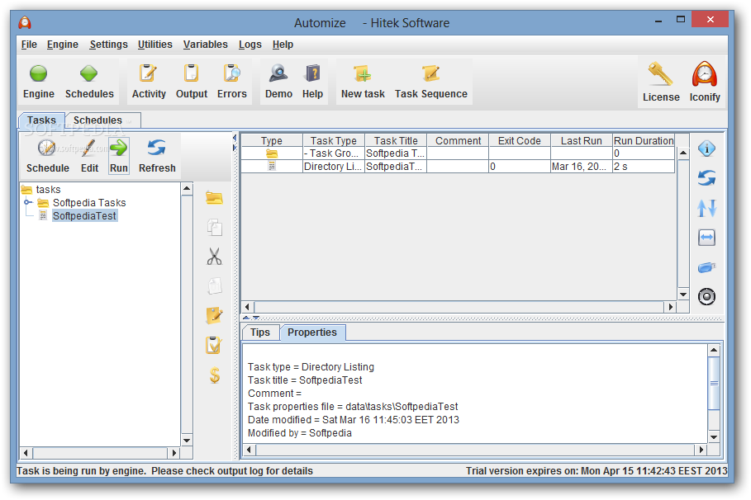Viewport: 751px width, 500px height.
Task: Click the Exit Code column header
Action: pos(519,140)
